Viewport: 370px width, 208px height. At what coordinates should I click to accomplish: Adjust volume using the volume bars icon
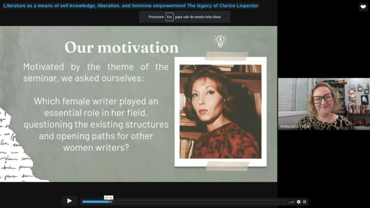click(291, 202)
